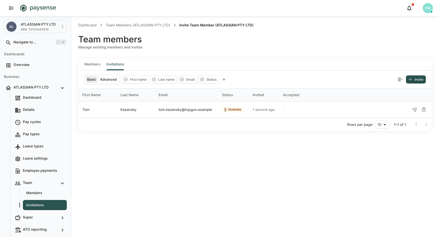Select Basic filter mode
This screenshot has height=237, width=439.
(91, 79)
